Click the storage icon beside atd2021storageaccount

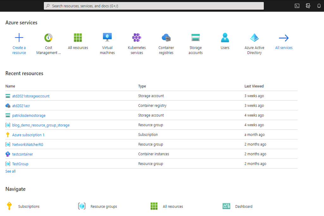coord(8,96)
